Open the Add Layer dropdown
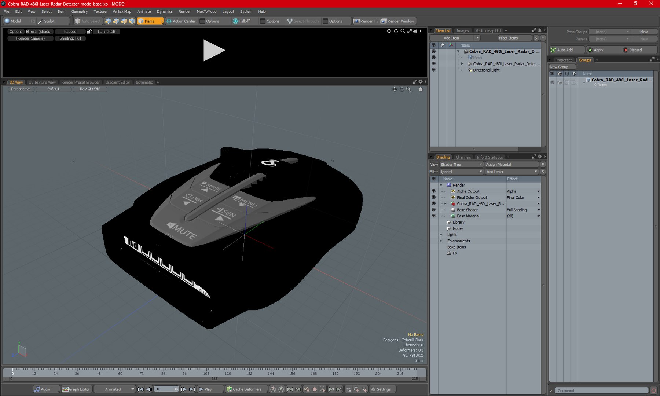The height and width of the screenshot is (396, 660). tap(512, 172)
